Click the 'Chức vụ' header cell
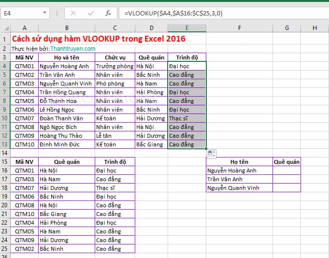The width and height of the screenshot is (329, 258). (x=115, y=57)
